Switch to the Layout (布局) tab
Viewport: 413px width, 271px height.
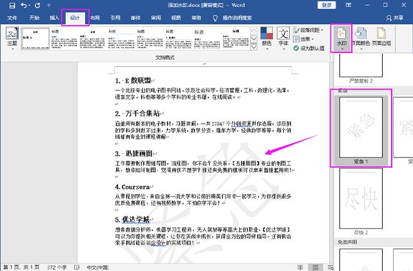pyautogui.click(x=95, y=19)
